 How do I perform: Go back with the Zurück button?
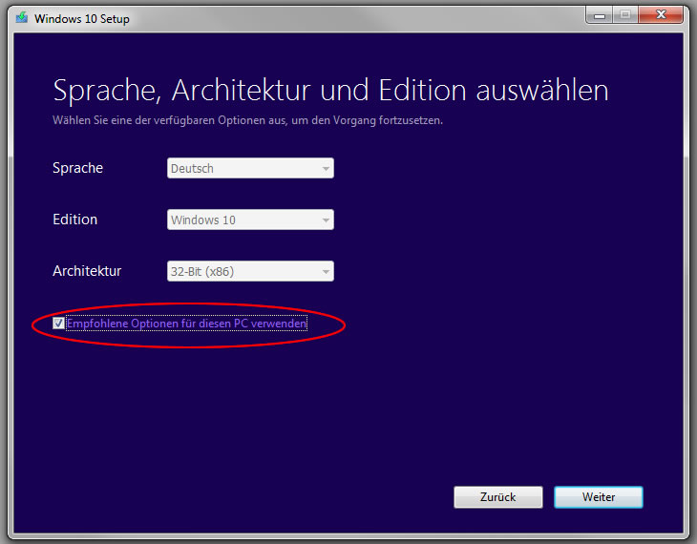[x=497, y=497]
